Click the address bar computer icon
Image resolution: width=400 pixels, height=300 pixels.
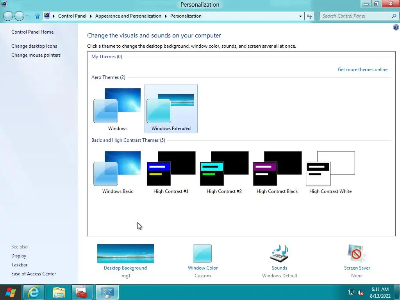pos(47,16)
